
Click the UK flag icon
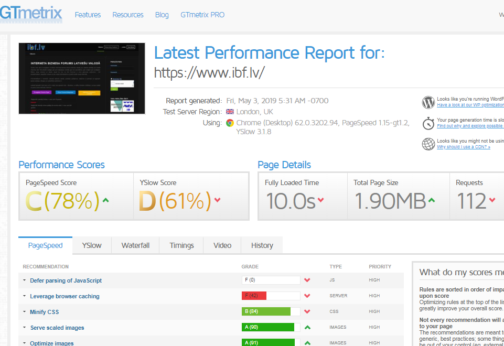[x=230, y=112]
